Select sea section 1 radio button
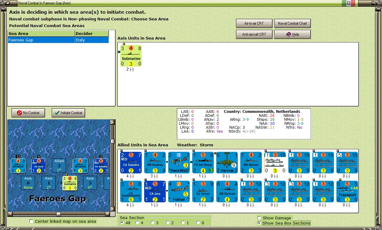The image size is (382, 230). (183, 223)
